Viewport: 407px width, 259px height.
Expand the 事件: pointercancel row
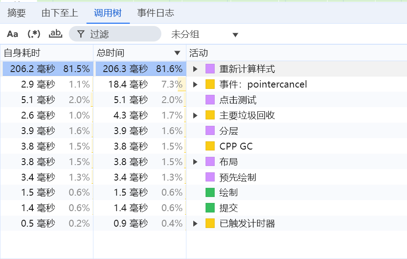click(196, 84)
